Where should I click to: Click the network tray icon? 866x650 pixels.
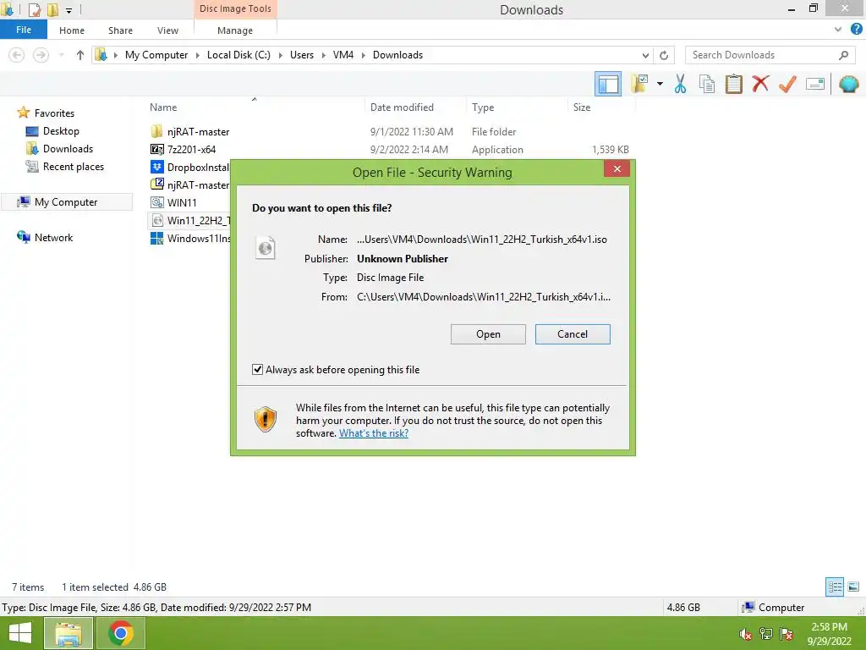coord(766,634)
